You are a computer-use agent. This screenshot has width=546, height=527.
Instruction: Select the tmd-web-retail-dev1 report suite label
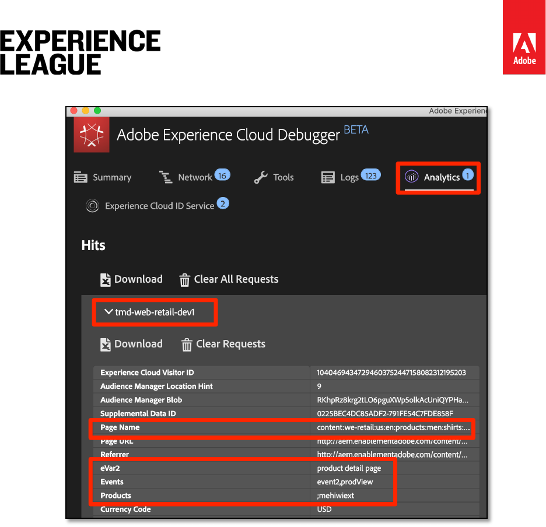tap(155, 312)
